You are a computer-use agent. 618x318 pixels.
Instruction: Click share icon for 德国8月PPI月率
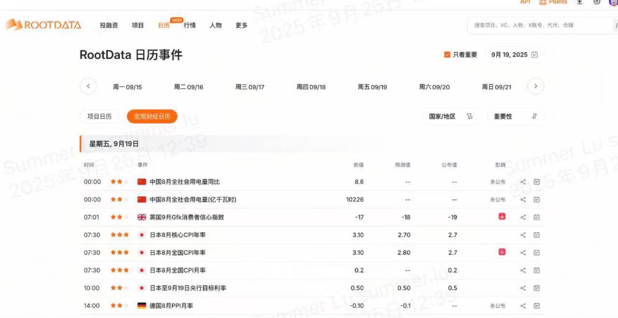(x=523, y=306)
